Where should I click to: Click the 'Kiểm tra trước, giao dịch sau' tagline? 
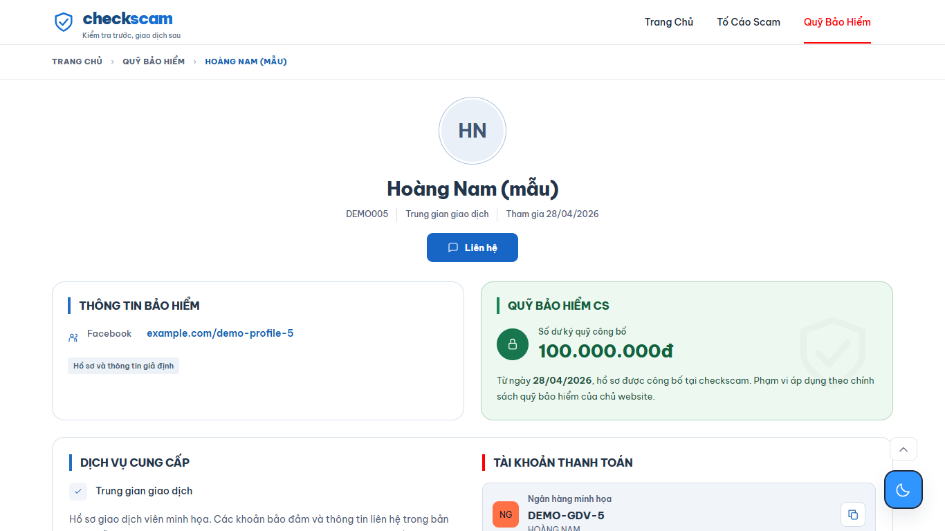pyautogui.click(x=131, y=35)
